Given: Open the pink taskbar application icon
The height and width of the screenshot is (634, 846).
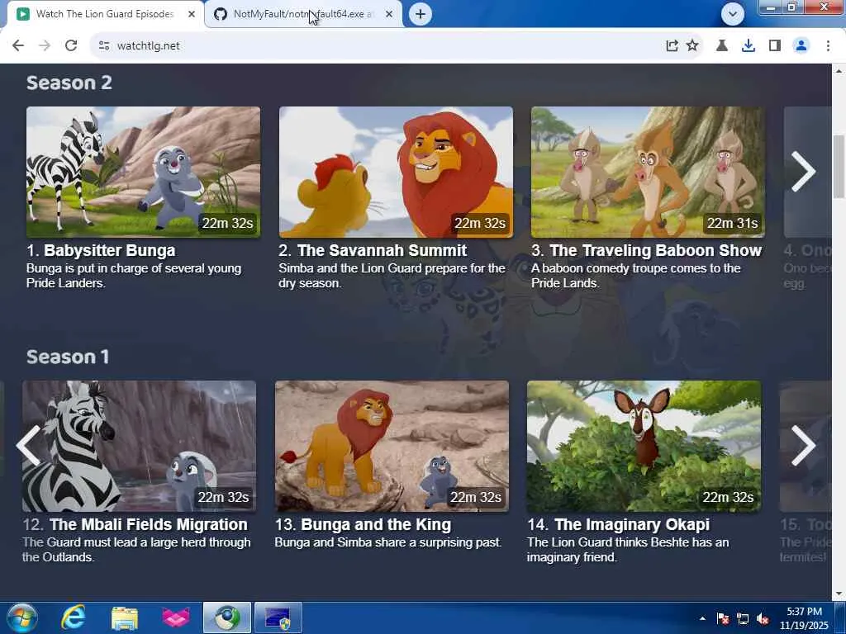Looking at the screenshot, I should click(176, 617).
